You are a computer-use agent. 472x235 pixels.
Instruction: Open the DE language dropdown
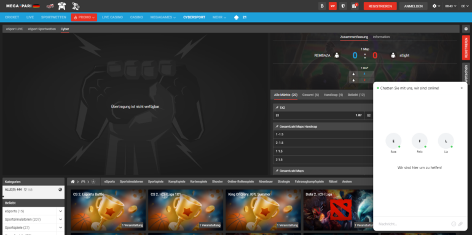[465, 6]
